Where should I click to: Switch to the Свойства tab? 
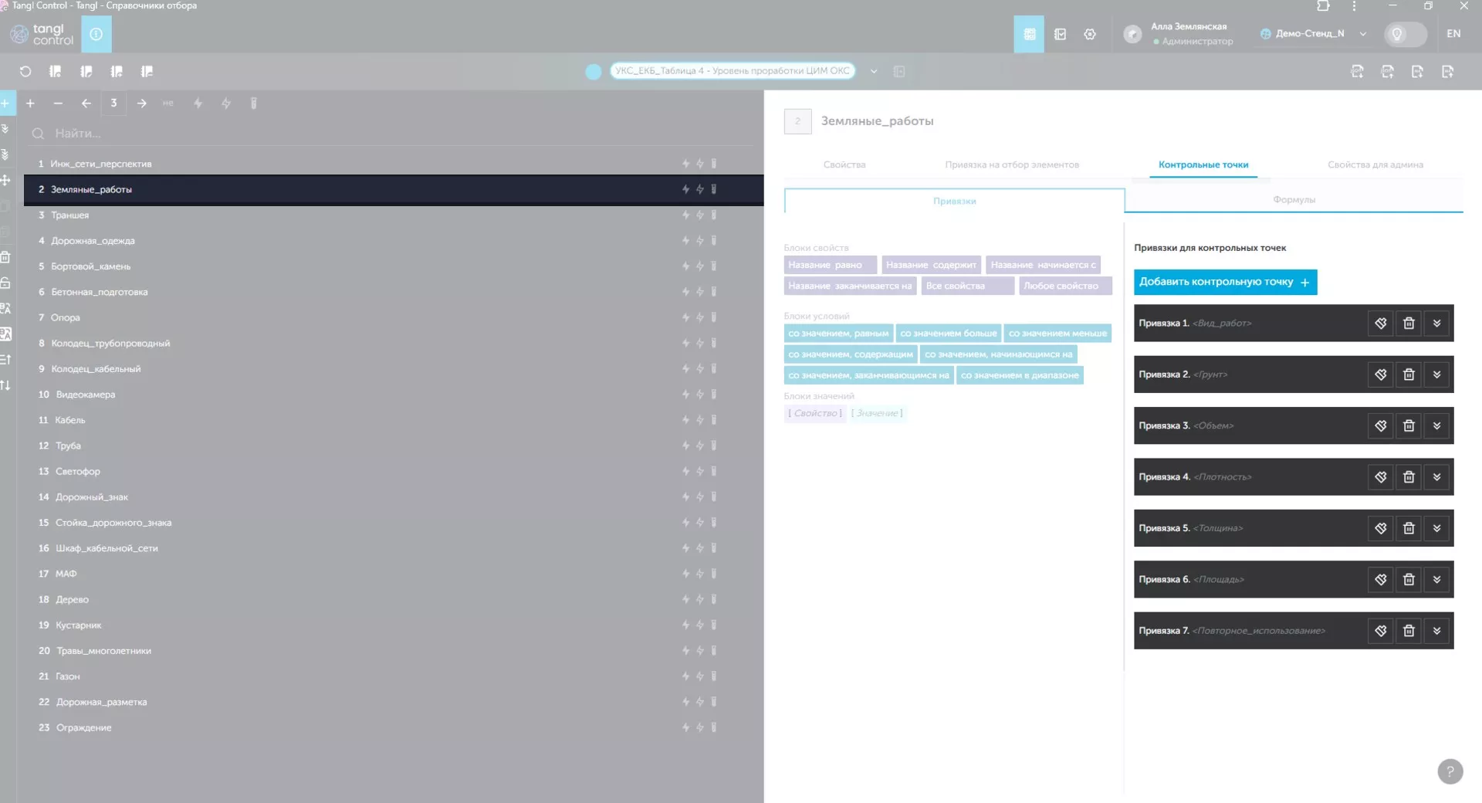[x=844, y=164]
